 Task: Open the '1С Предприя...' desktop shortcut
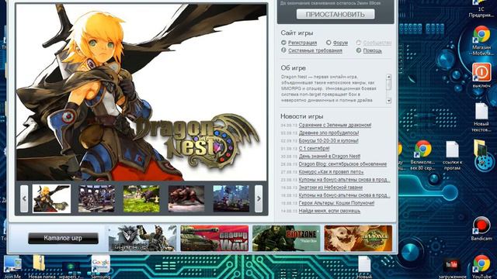click(481, 9)
